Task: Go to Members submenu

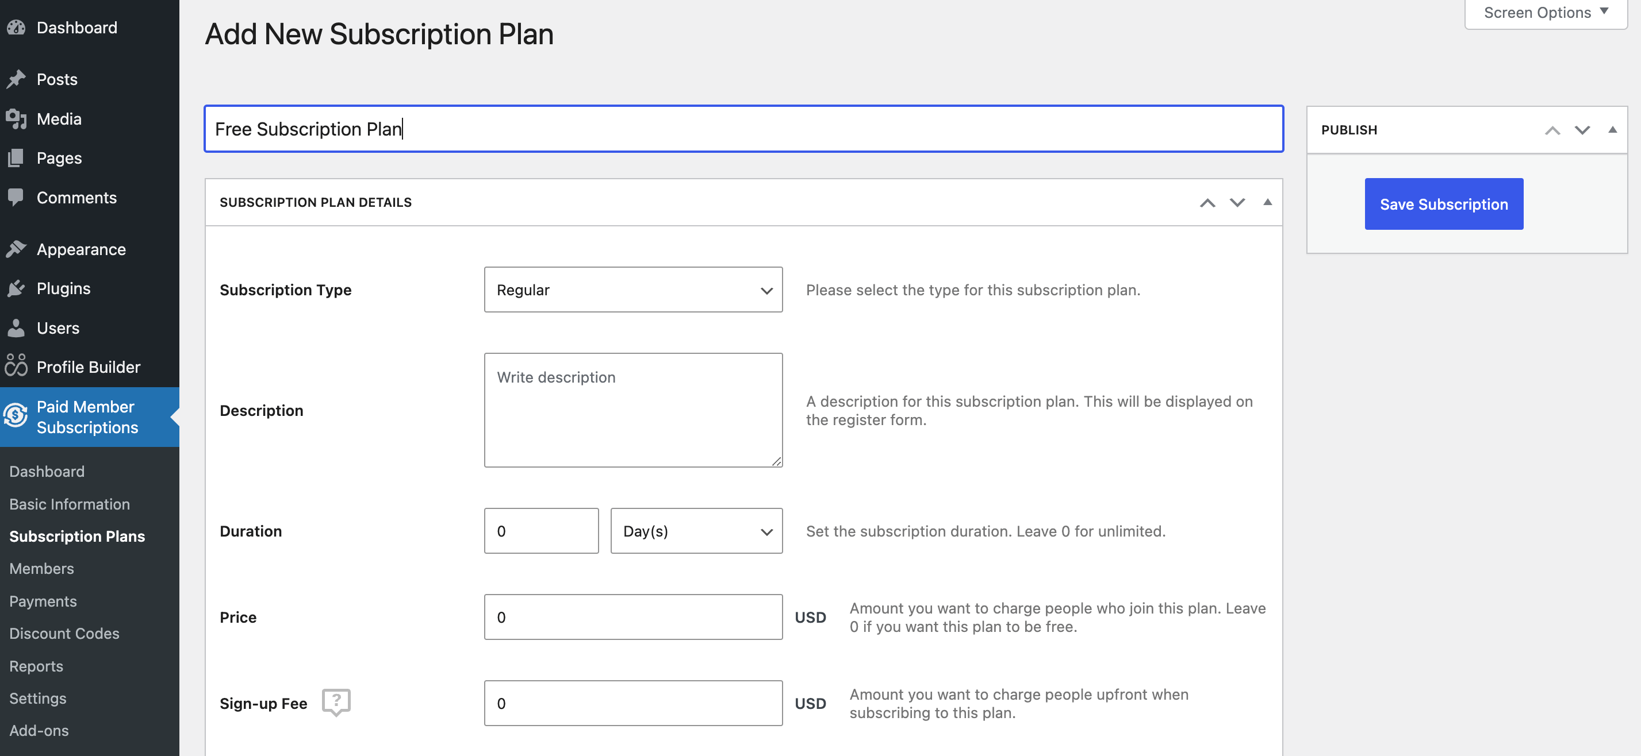Action: click(x=41, y=568)
